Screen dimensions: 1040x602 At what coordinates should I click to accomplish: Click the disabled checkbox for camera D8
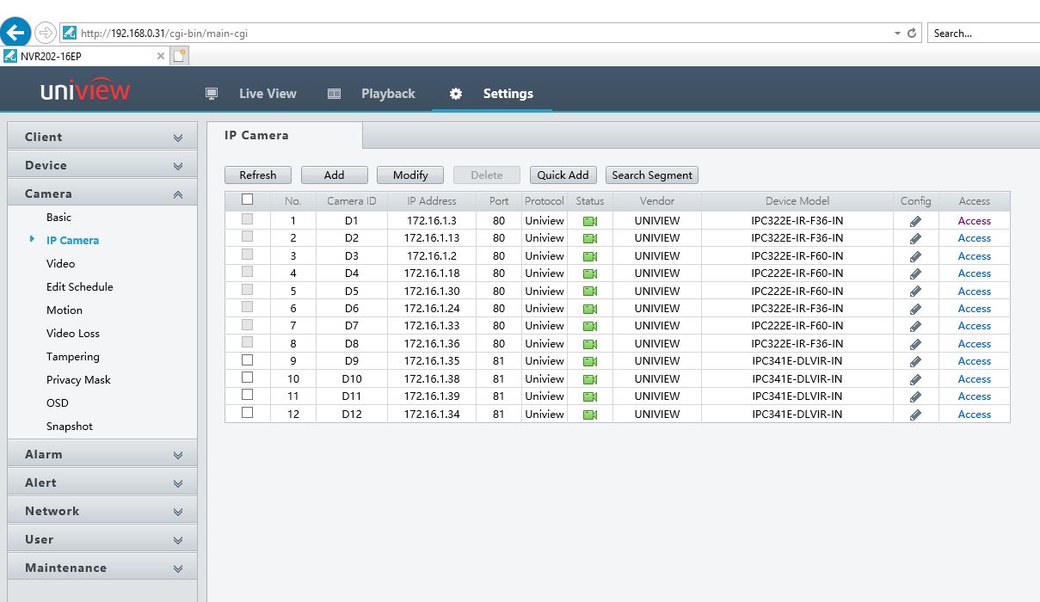[x=248, y=342]
